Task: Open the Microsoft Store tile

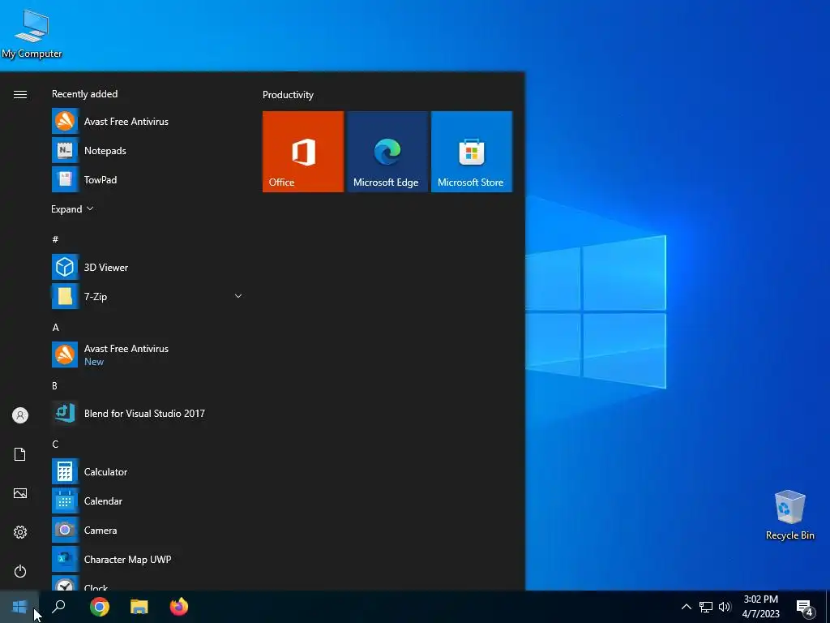Action: [x=472, y=152]
